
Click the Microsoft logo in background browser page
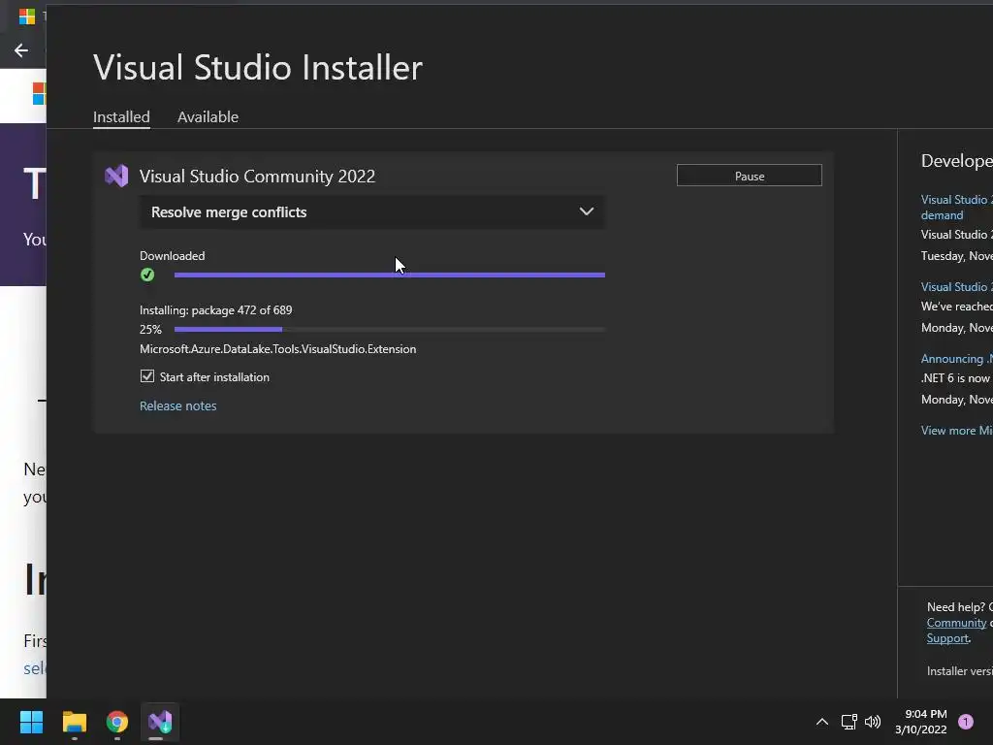(x=39, y=94)
